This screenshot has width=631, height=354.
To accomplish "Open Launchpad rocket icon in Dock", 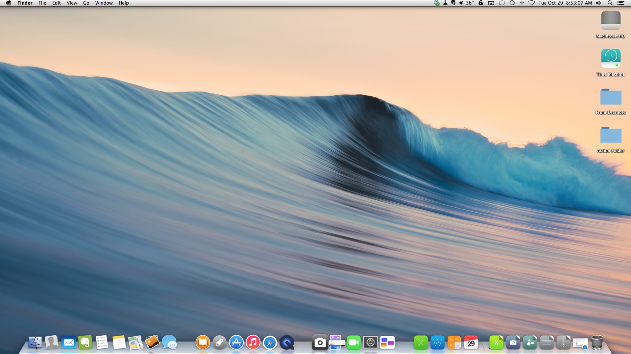I will tap(220, 342).
